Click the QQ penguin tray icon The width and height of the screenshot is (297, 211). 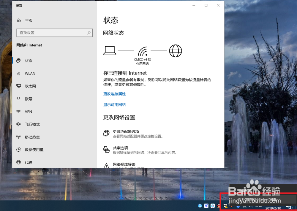coord(219,206)
